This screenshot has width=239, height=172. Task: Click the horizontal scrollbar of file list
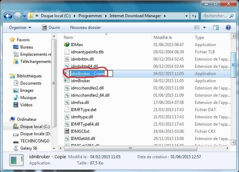[x=131, y=148]
